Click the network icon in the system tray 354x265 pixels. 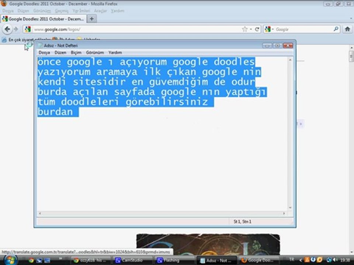click(x=329, y=260)
